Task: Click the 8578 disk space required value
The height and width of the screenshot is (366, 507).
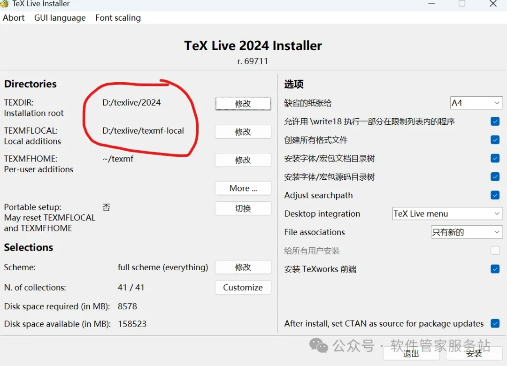Action: [127, 306]
